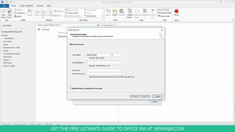Open the More respond options dropdown
This screenshot has height=132, width=235.
(x=58, y=15)
